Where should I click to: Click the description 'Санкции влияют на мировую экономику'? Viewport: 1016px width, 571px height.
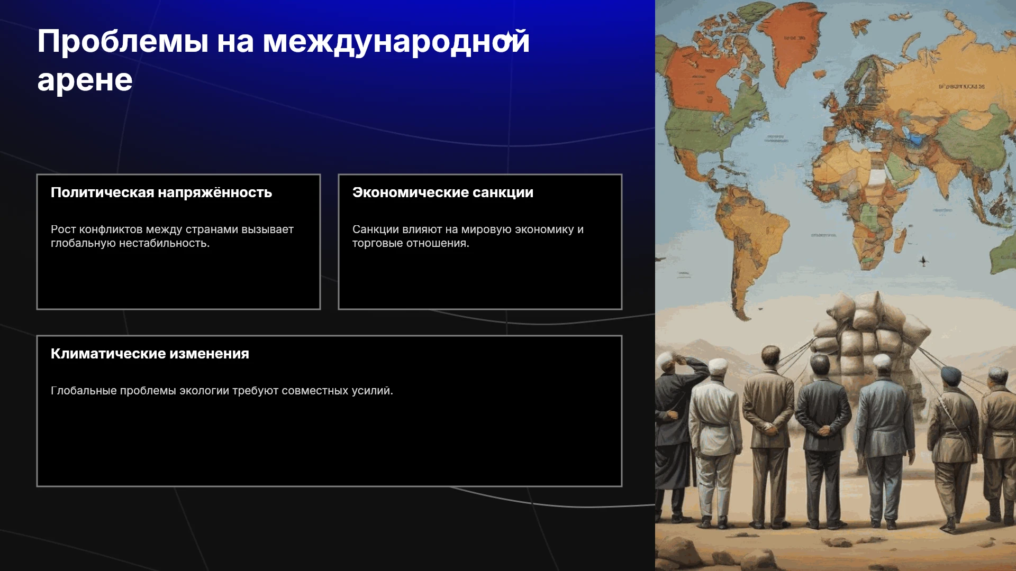coord(468,236)
